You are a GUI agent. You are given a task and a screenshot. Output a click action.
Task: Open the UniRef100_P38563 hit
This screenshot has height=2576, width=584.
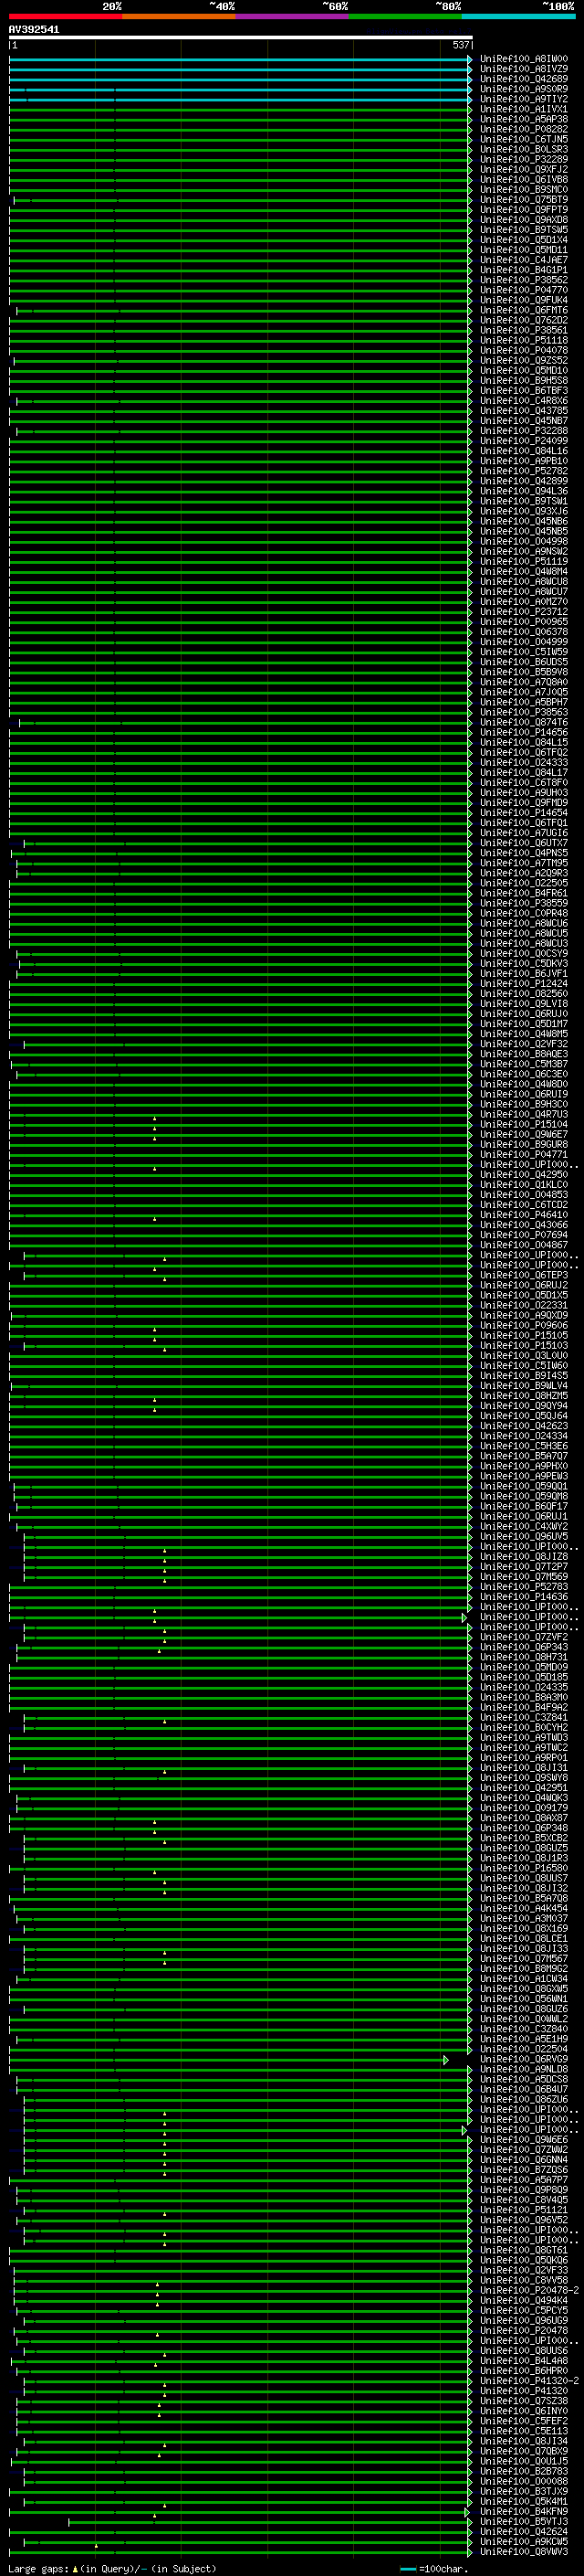524,713
